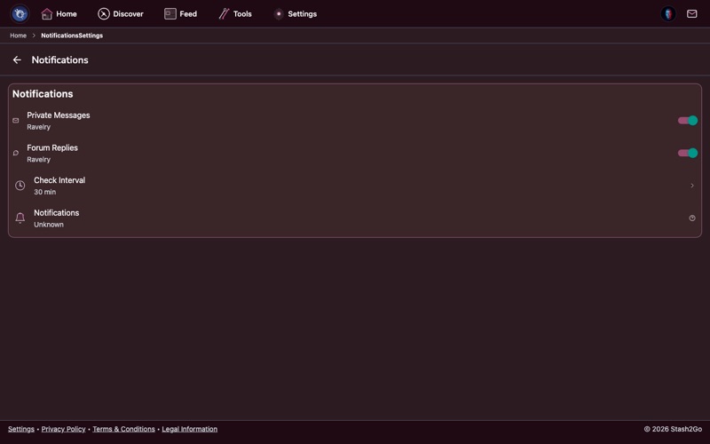Screen dimensions: 710x444
Task: Click the Home house icon
Action: pos(47,14)
